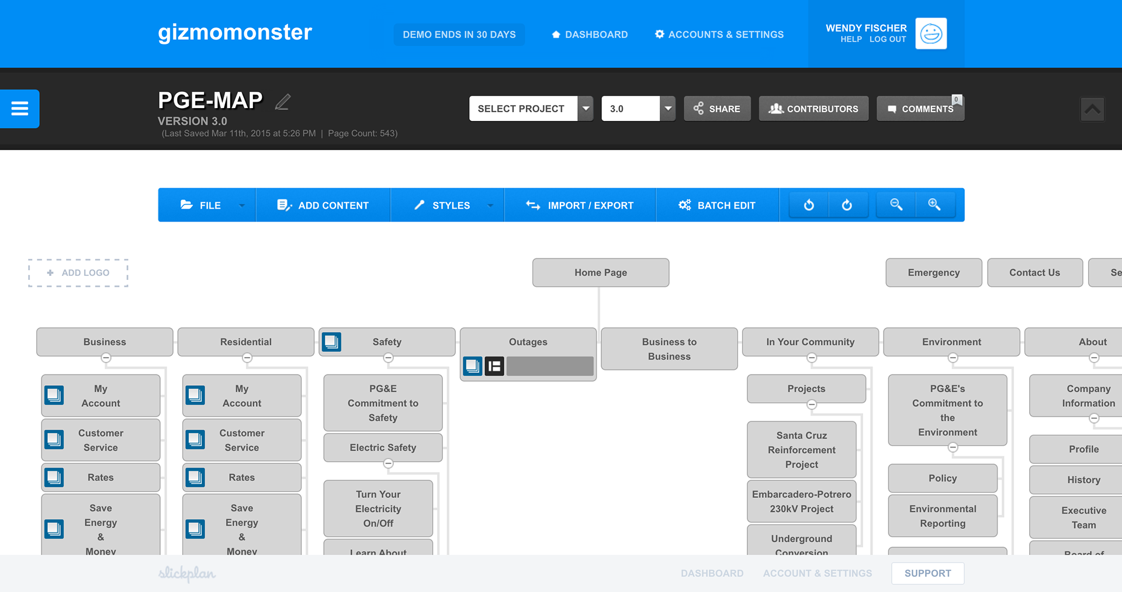Screen dimensions: 1122x592
Task: Click the page-type icon on Safety node
Action: [331, 342]
